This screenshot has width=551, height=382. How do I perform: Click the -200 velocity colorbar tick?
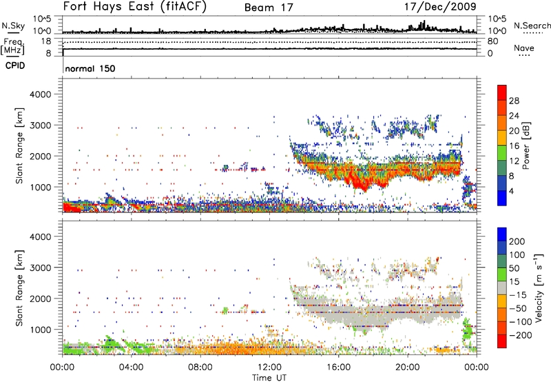click(521, 335)
